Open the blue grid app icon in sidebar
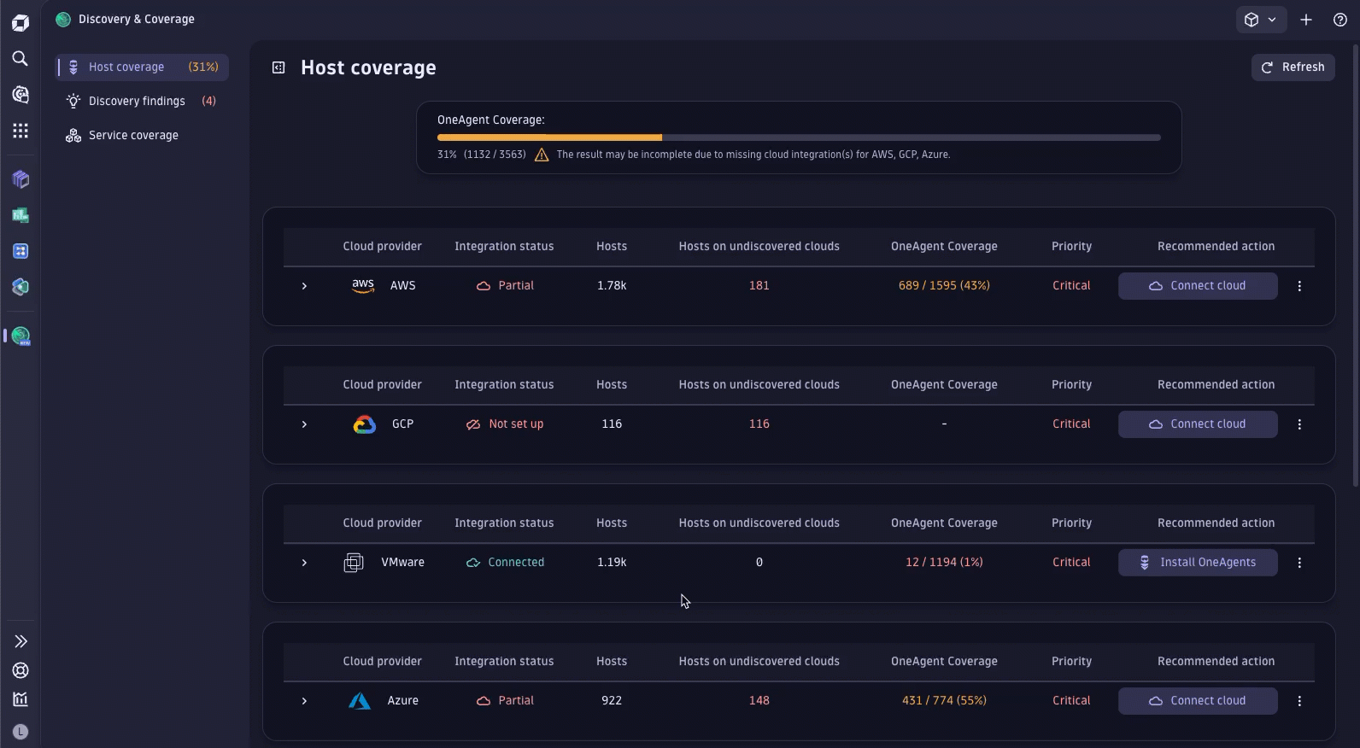 pyautogui.click(x=21, y=251)
